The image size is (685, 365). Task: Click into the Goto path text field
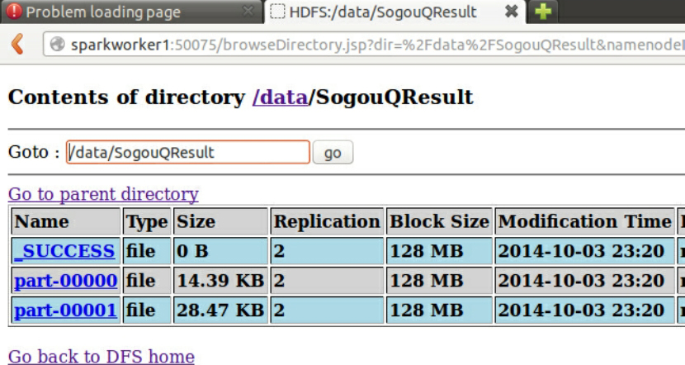pyautogui.click(x=187, y=153)
